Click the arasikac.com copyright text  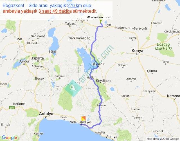99,17
